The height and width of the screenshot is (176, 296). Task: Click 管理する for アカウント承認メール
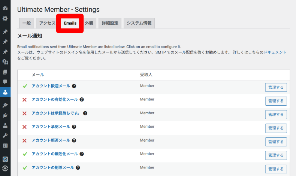[x=276, y=128]
